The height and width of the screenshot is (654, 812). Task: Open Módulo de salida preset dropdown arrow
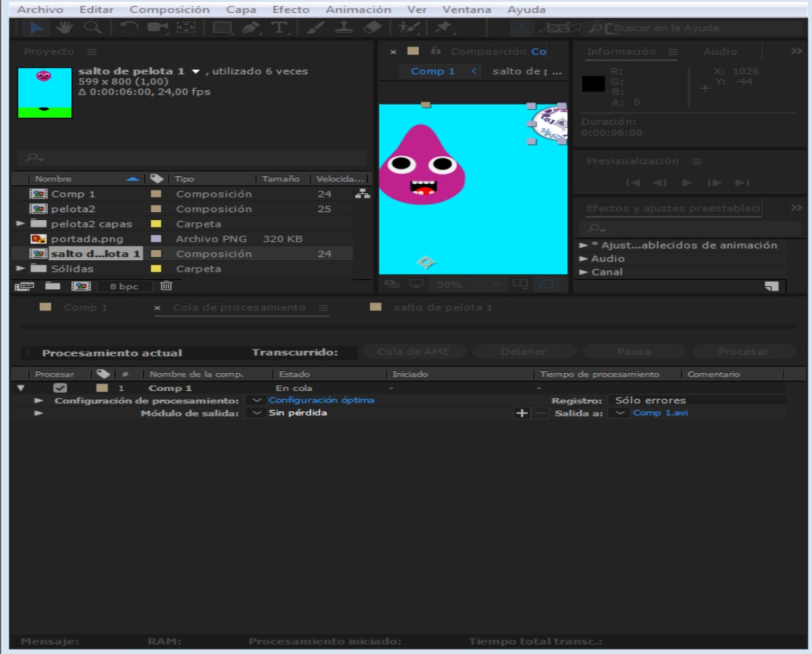(x=256, y=413)
